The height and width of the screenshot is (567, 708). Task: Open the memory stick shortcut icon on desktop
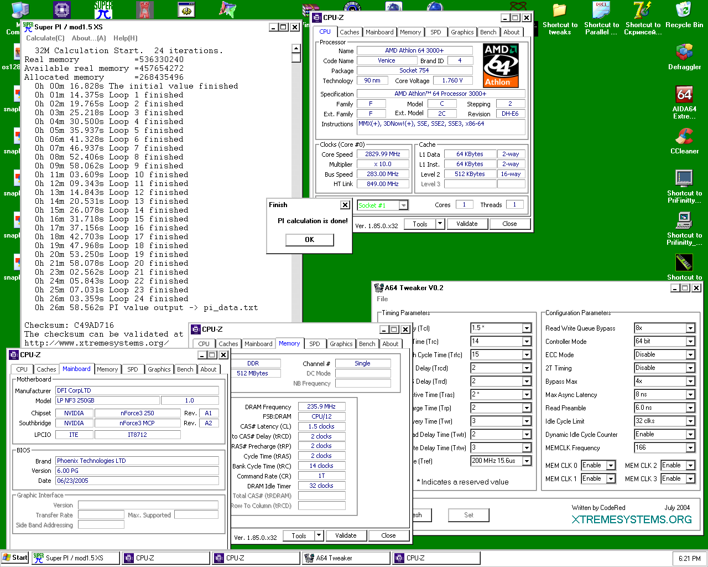pyautogui.click(x=684, y=262)
